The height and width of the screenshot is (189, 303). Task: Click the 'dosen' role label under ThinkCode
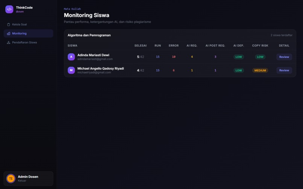[20, 12]
